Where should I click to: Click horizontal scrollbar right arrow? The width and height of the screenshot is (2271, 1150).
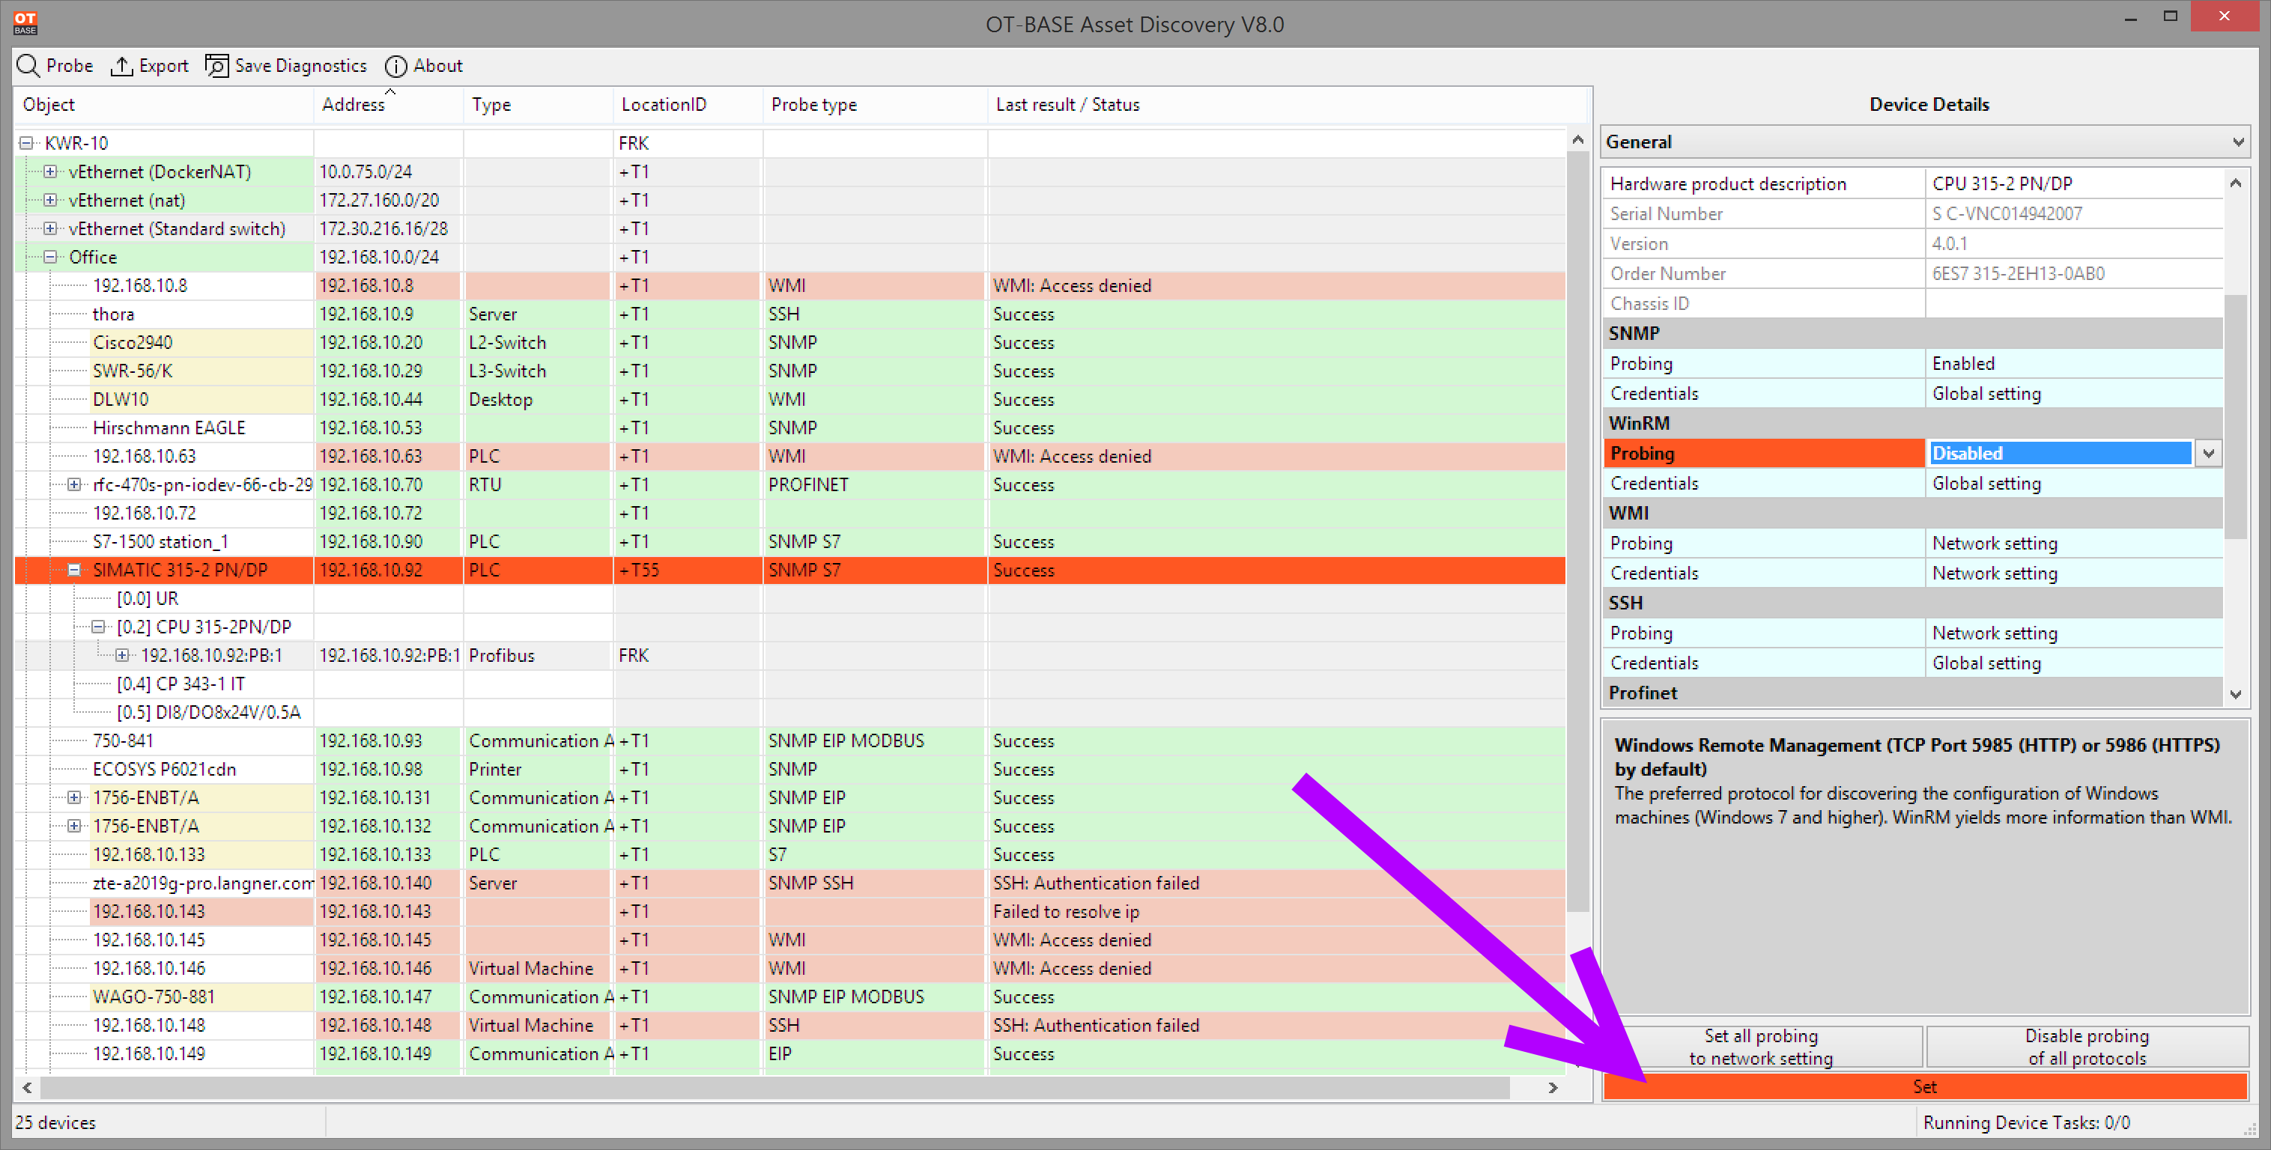1553,1089
